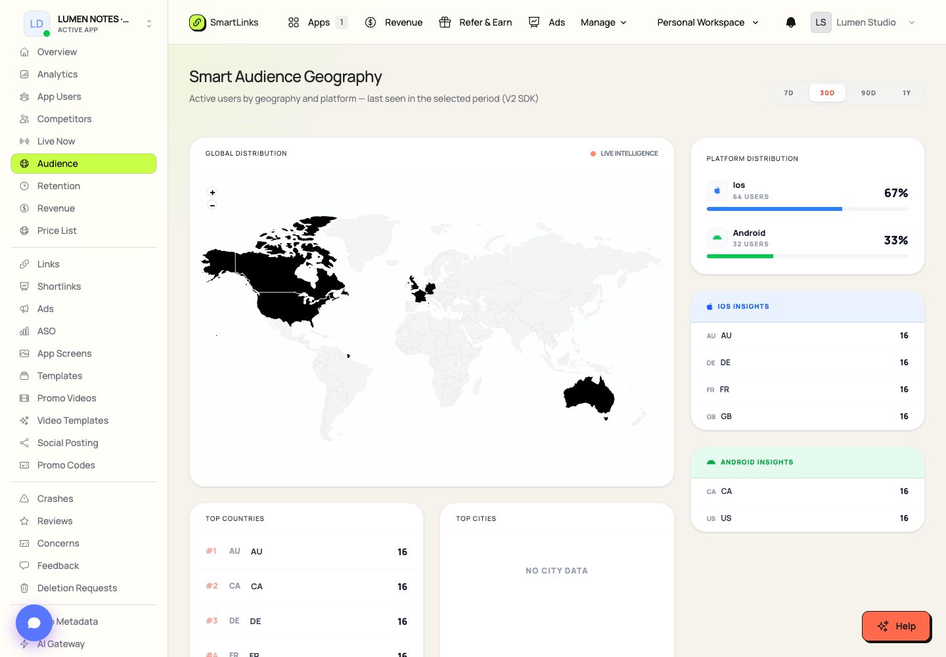This screenshot has height=657, width=946.
Task: Click the Live Now broadcast icon
Action: (x=24, y=141)
